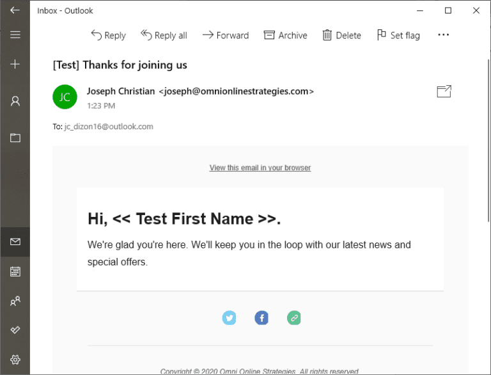Viewport: 491px width, 375px height.
Task: Set flag on this message
Action: click(398, 35)
